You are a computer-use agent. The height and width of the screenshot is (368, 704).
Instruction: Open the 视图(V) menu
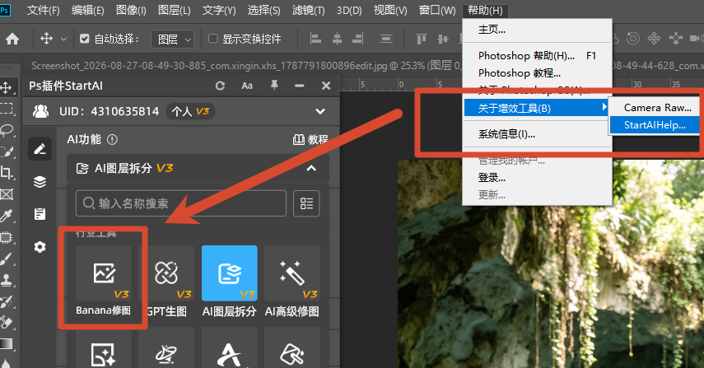(390, 10)
